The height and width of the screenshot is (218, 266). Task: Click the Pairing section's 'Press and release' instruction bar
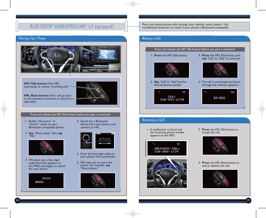tap(71, 115)
